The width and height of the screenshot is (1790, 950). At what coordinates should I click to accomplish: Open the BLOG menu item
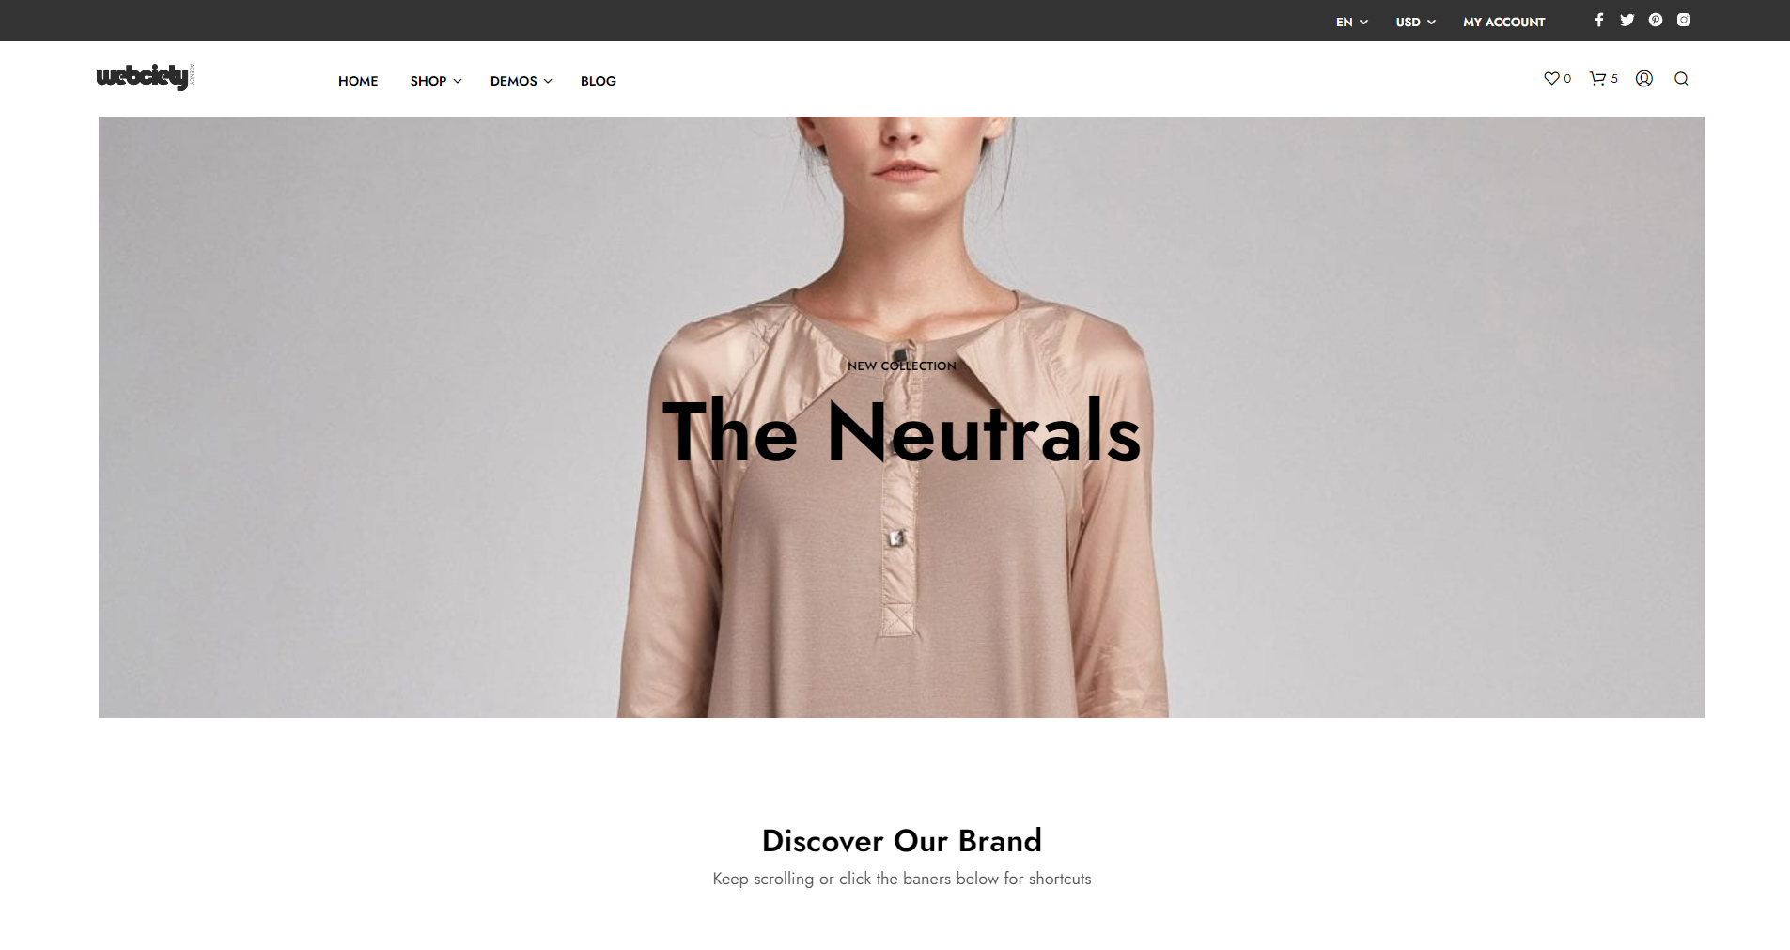click(x=598, y=81)
